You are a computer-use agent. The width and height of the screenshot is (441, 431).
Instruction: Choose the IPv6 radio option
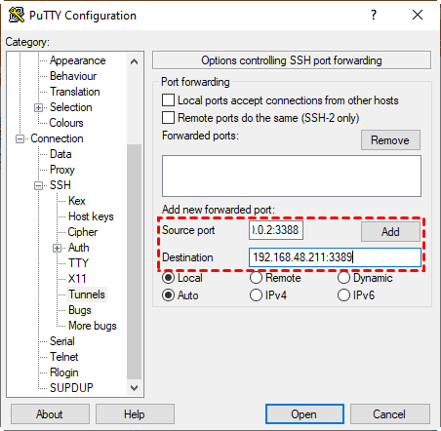point(343,295)
